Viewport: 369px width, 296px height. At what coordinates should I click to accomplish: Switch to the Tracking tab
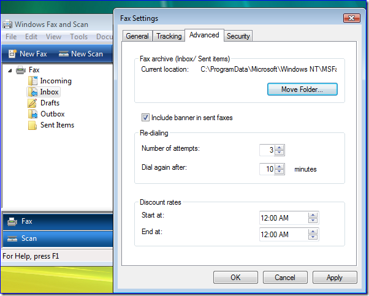coord(169,36)
